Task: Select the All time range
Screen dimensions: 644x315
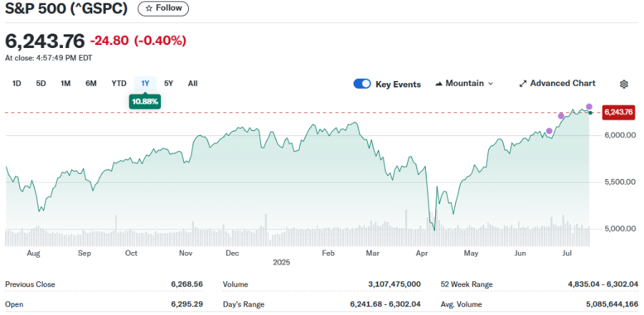Action: pos(192,83)
